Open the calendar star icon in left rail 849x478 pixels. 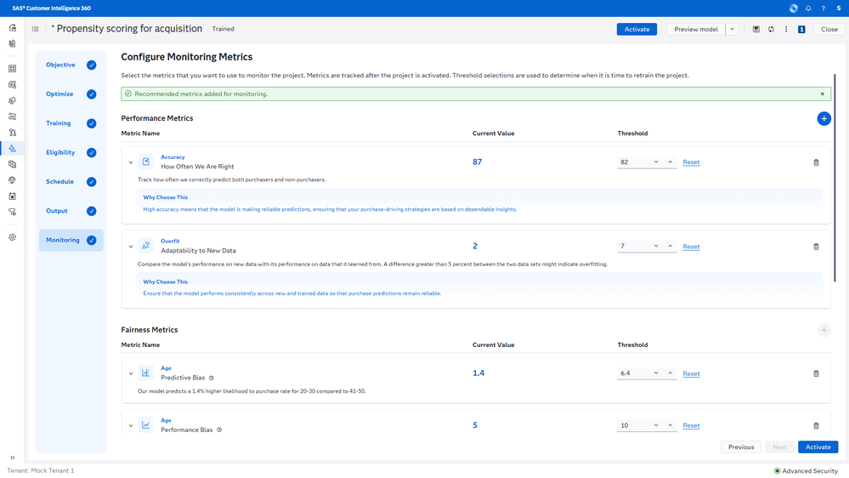(13, 196)
